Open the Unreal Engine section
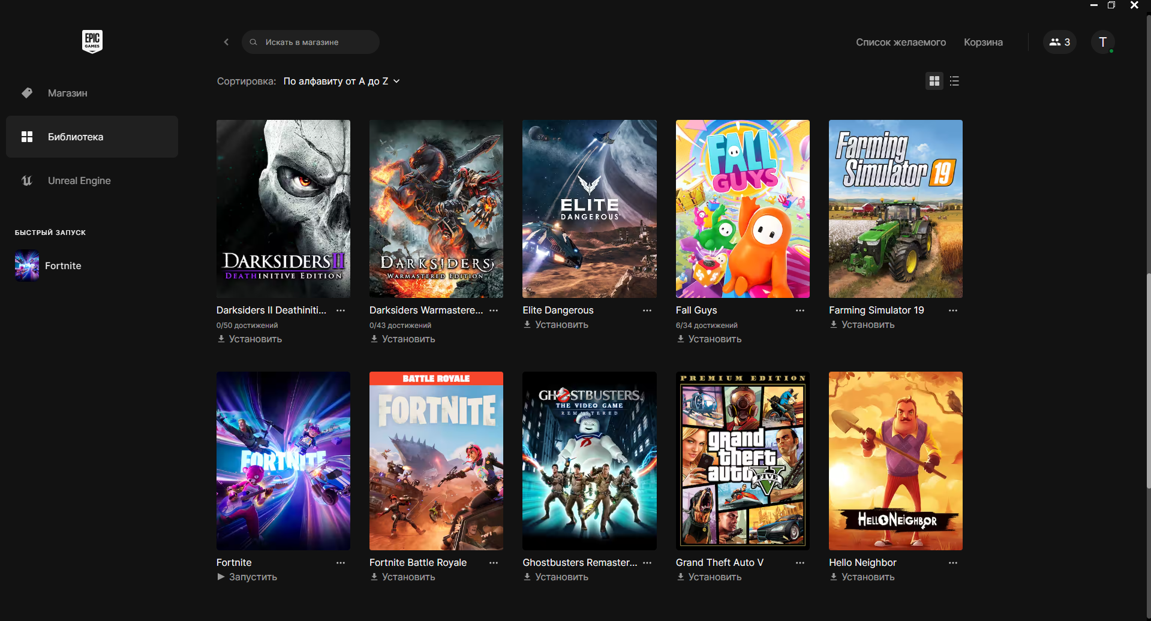 tap(92, 180)
